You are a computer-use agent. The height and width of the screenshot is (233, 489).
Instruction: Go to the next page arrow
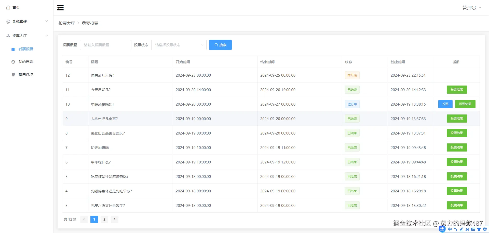[x=115, y=219]
